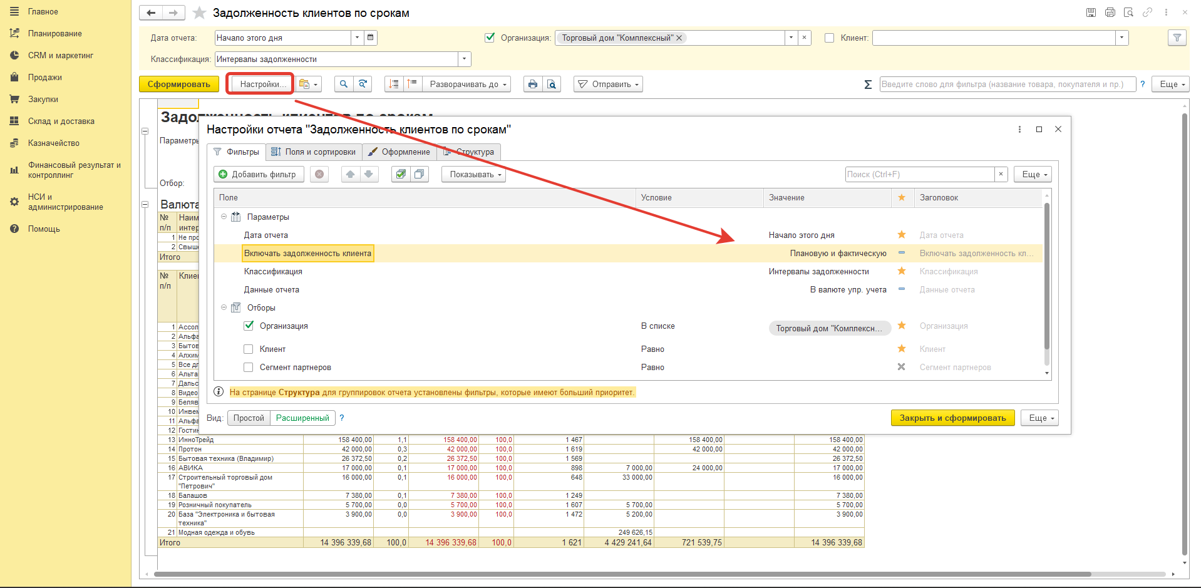Click the X mark for Сегмент партнеров
The width and height of the screenshot is (1201, 588).
(902, 367)
